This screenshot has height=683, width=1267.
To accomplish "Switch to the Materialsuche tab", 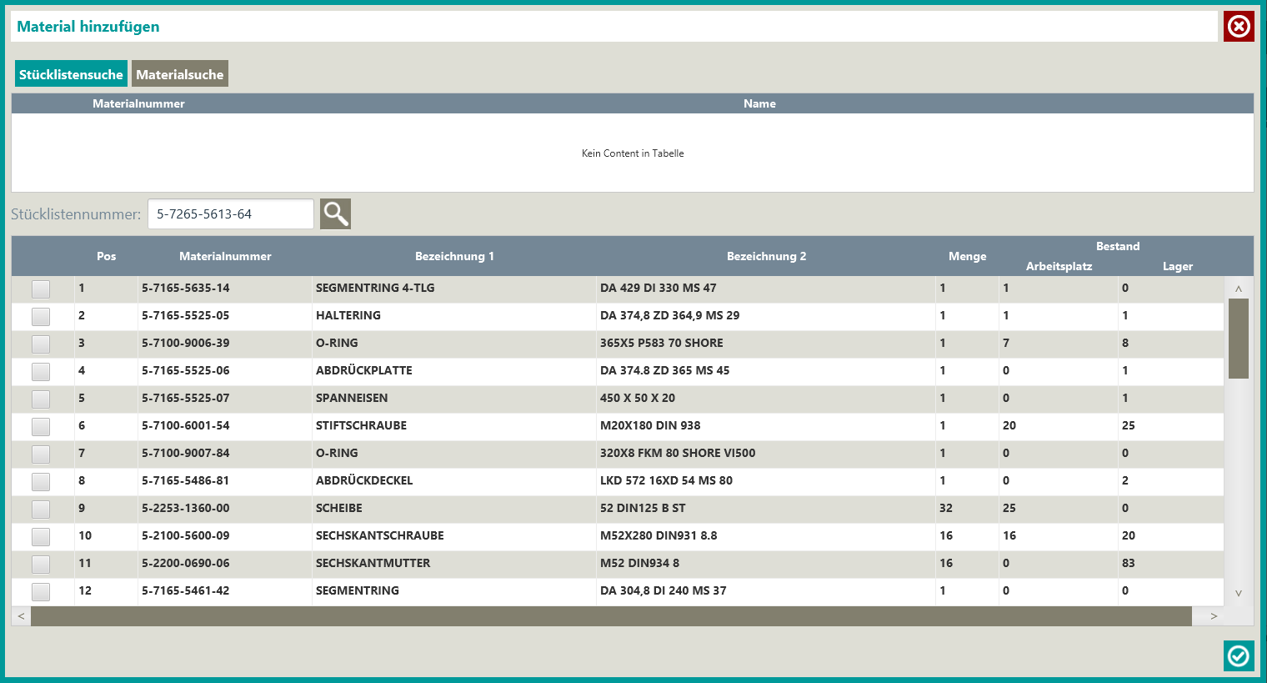I will [179, 74].
